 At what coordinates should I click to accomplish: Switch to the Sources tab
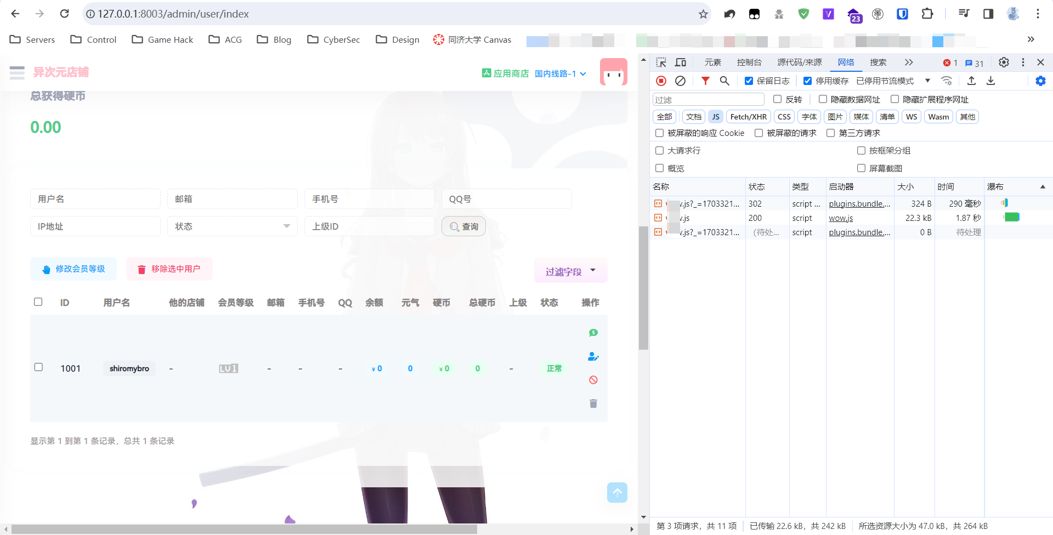799,62
